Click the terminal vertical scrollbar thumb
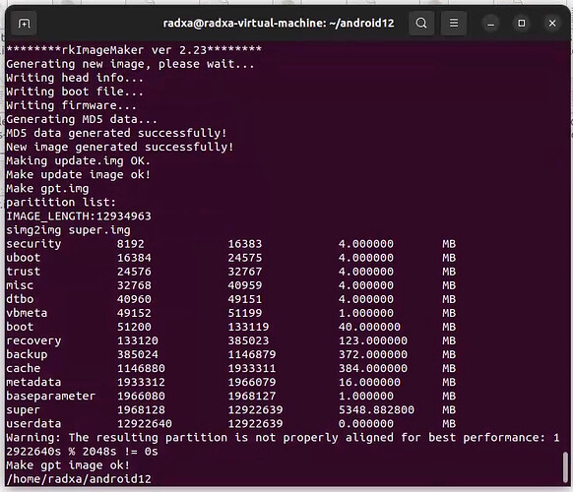Screen dimensions: 573x492 click(x=565, y=467)
